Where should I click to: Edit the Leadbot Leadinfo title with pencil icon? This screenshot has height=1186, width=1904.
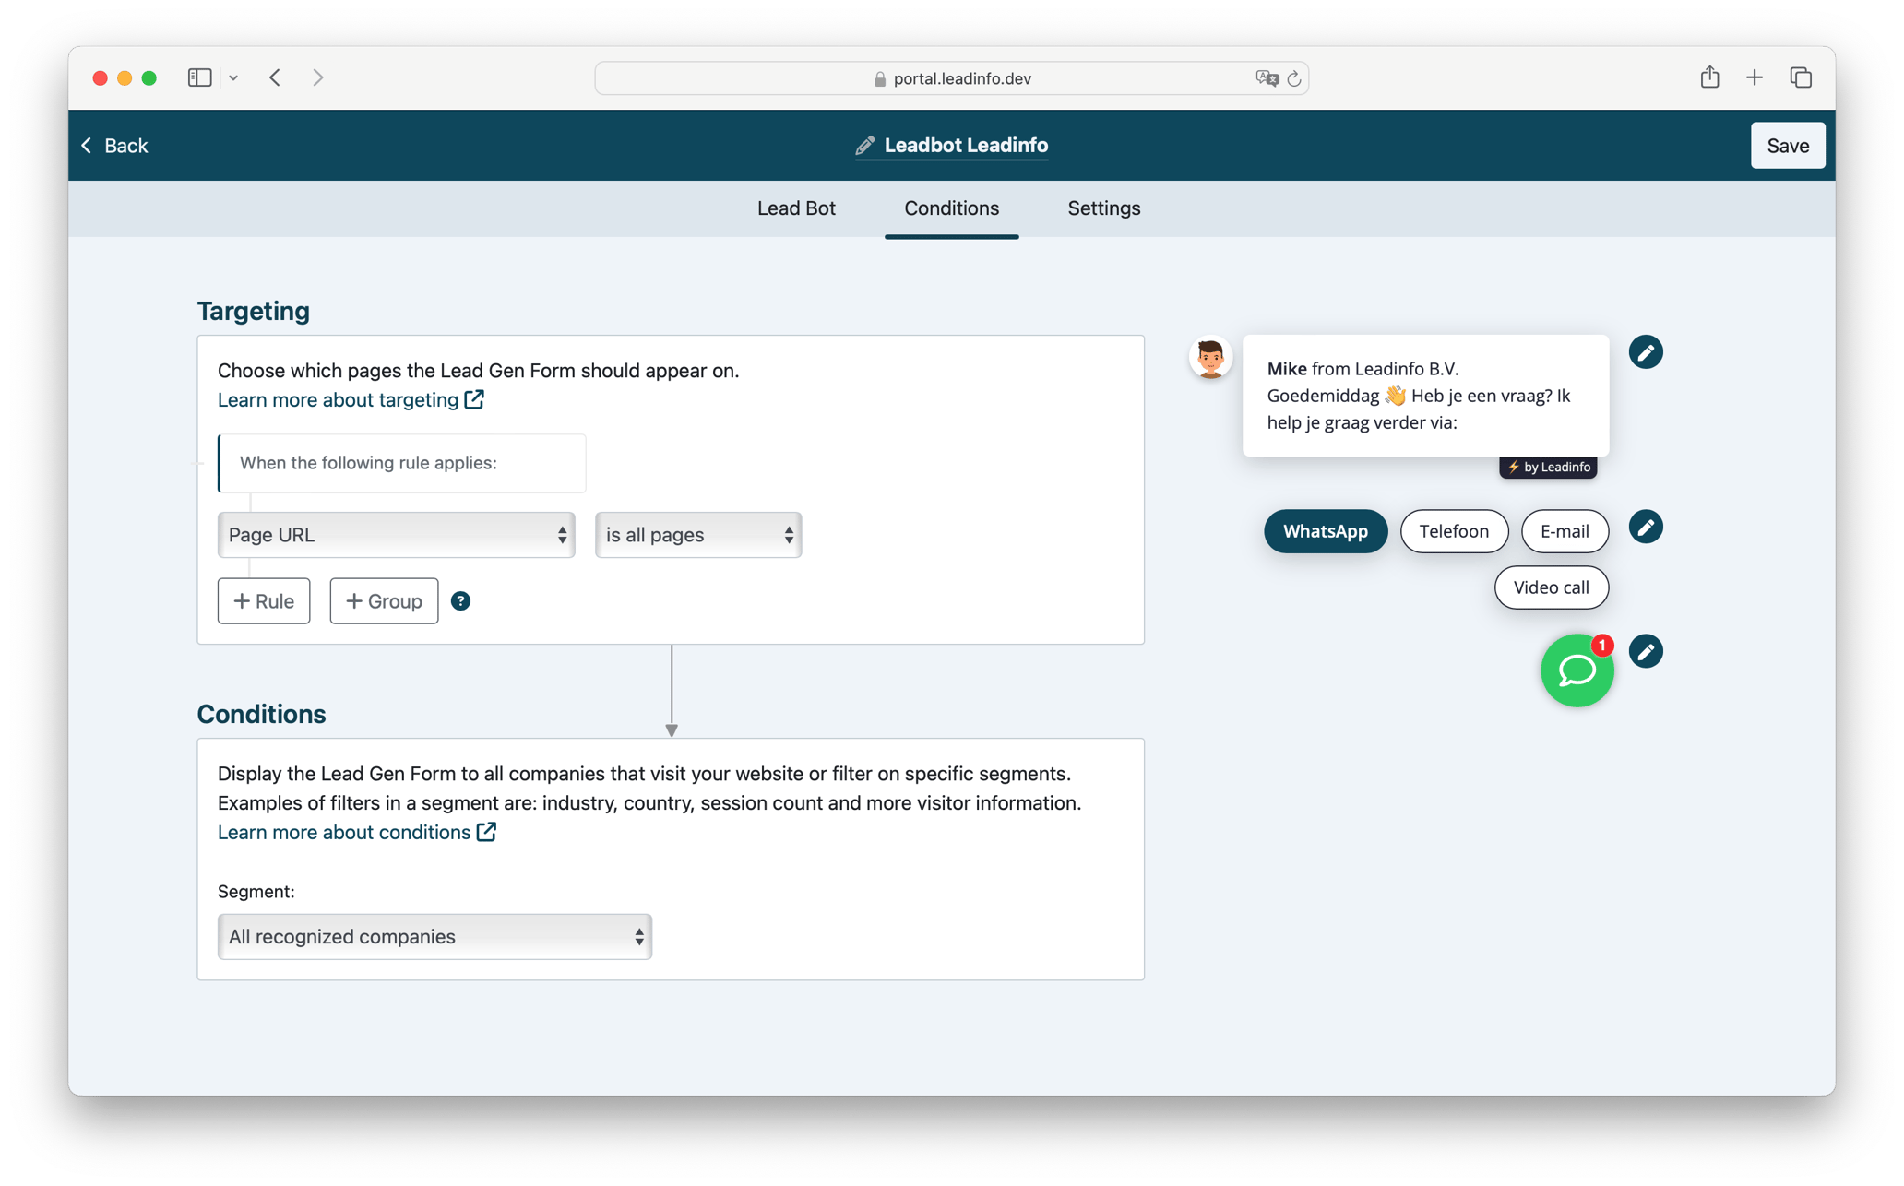[865, 145]
